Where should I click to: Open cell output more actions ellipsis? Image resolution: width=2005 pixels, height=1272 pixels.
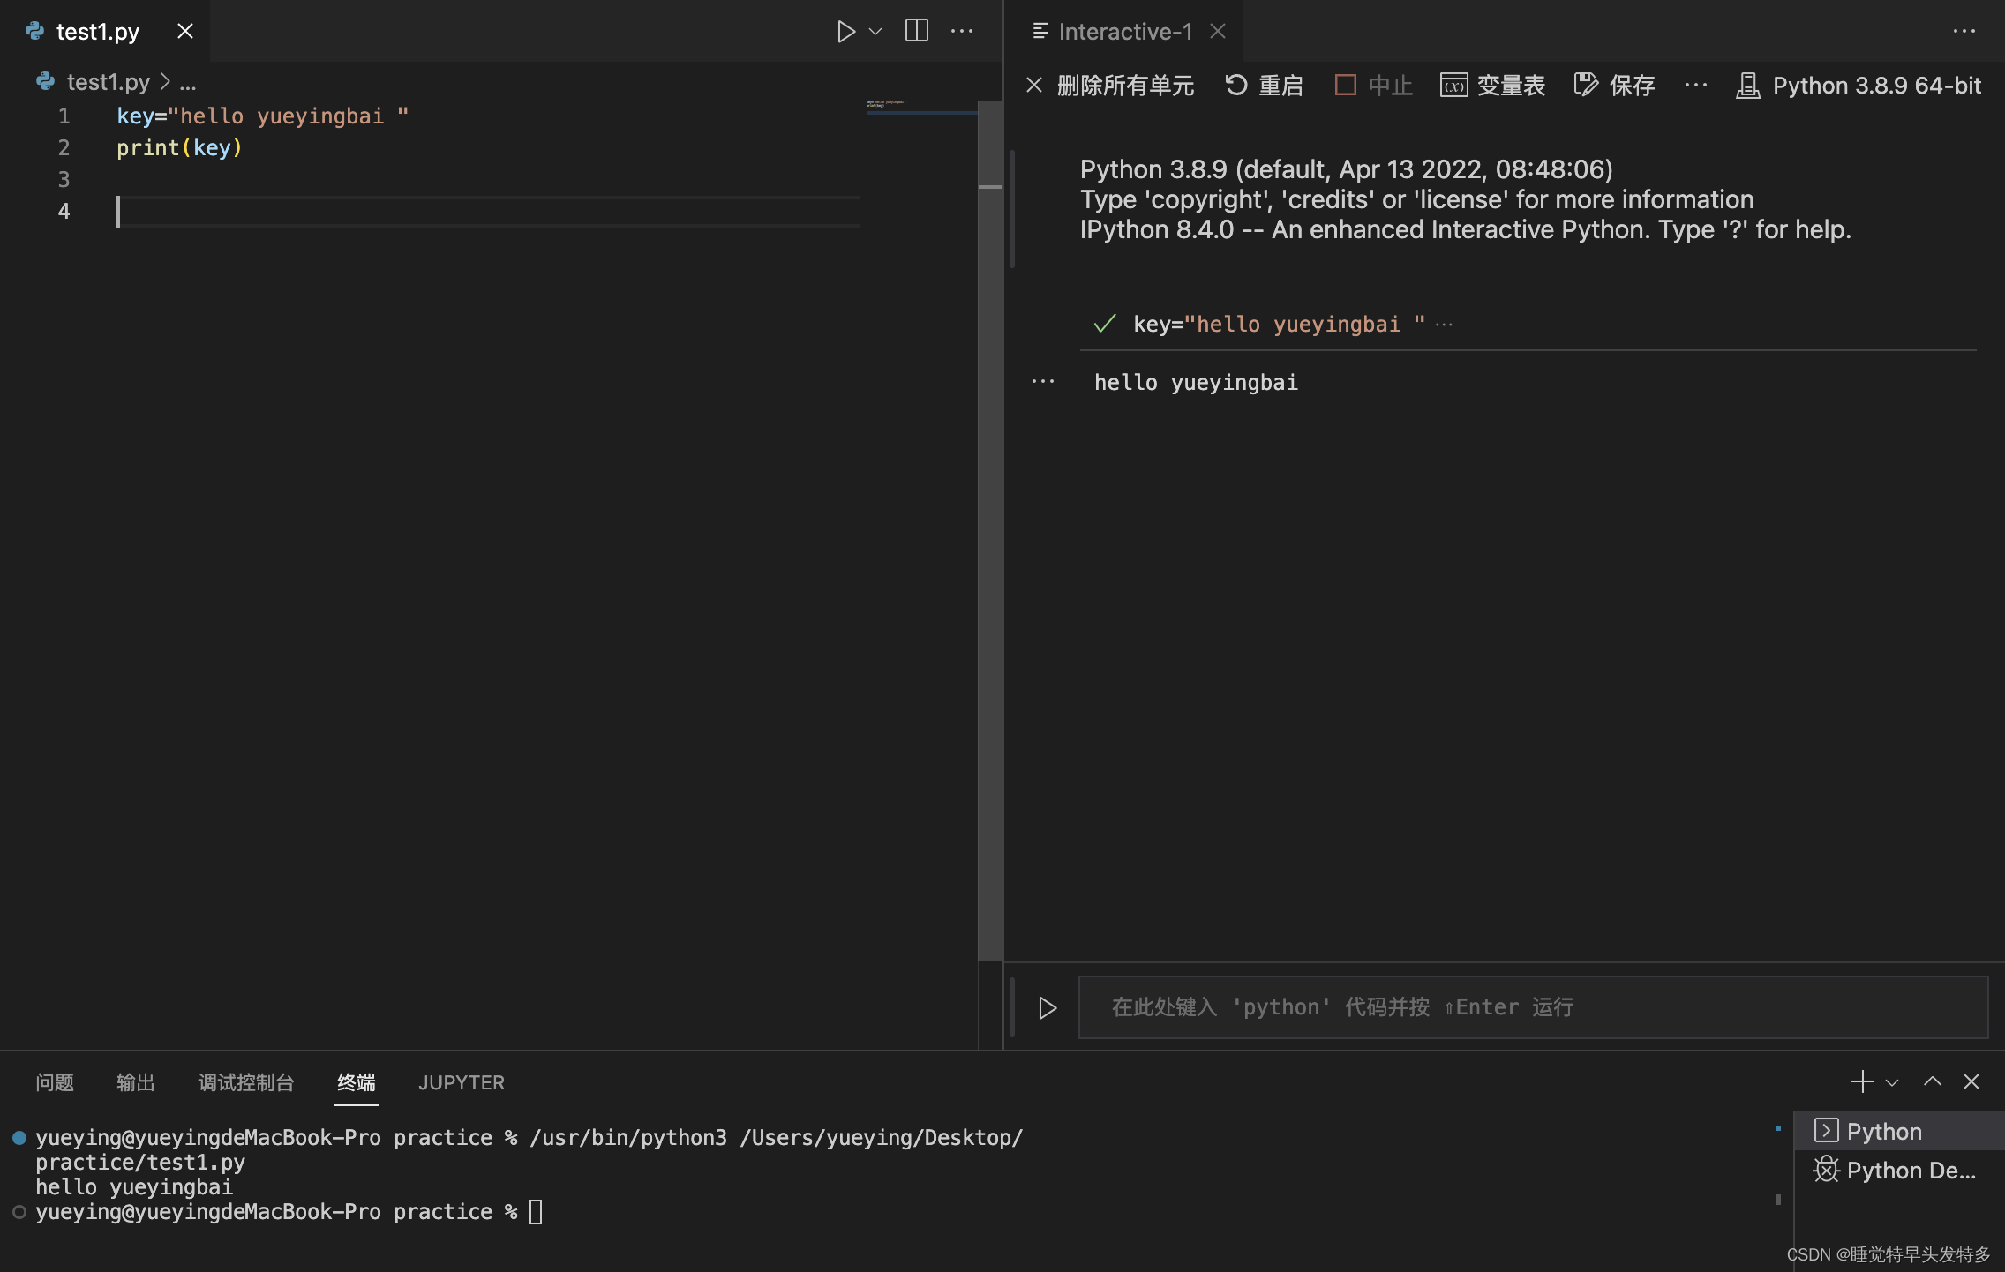coord(1043,382)
